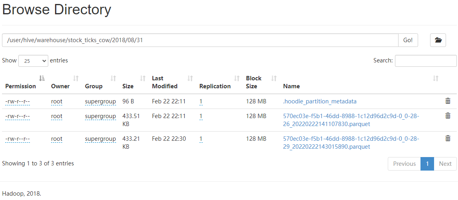The image size is (458, 200).
Task: Change owner root of 433.51 KB file
Action: coord(57,116)
